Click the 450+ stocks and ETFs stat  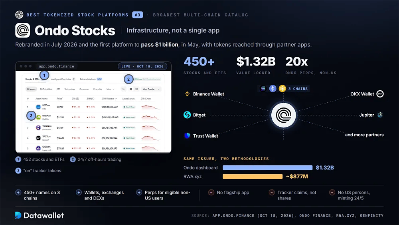(x=205, y=66)
